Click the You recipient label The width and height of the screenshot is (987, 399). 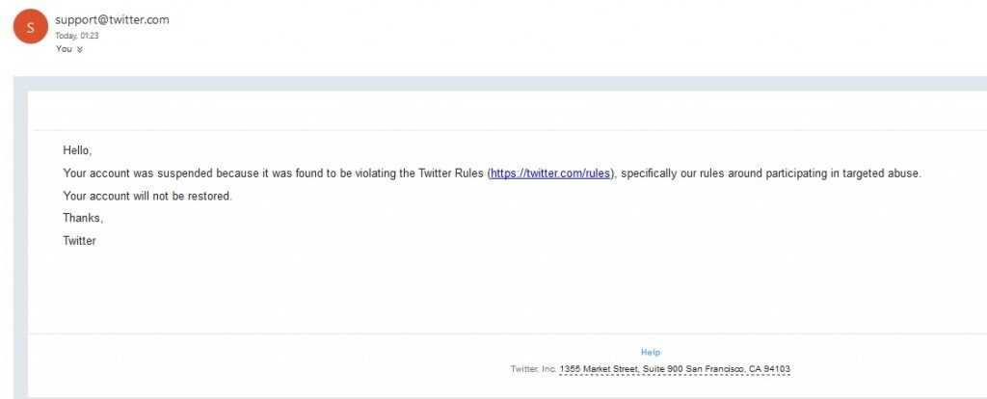point(64,49)
